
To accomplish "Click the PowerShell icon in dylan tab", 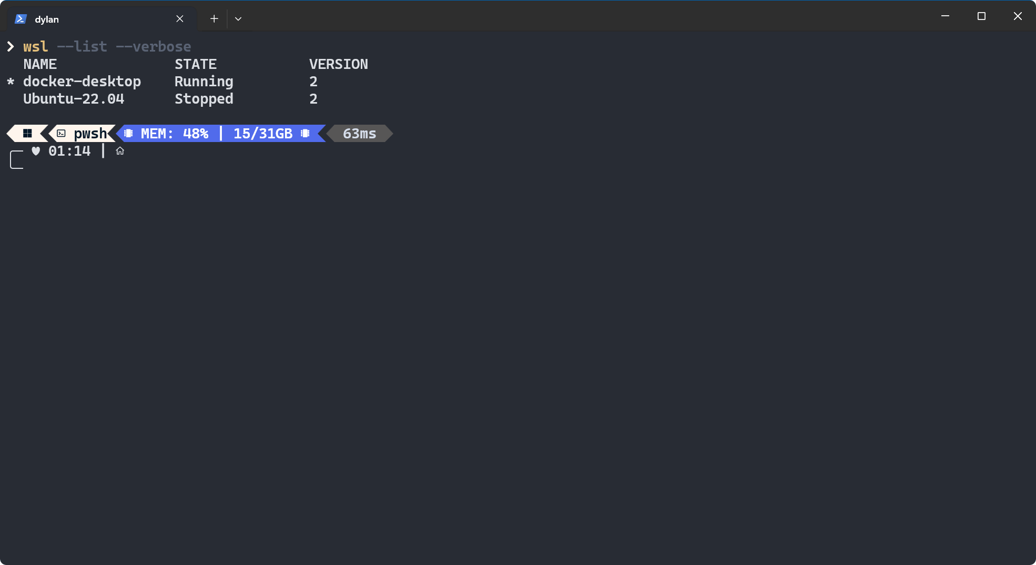I will coord(21,19).
